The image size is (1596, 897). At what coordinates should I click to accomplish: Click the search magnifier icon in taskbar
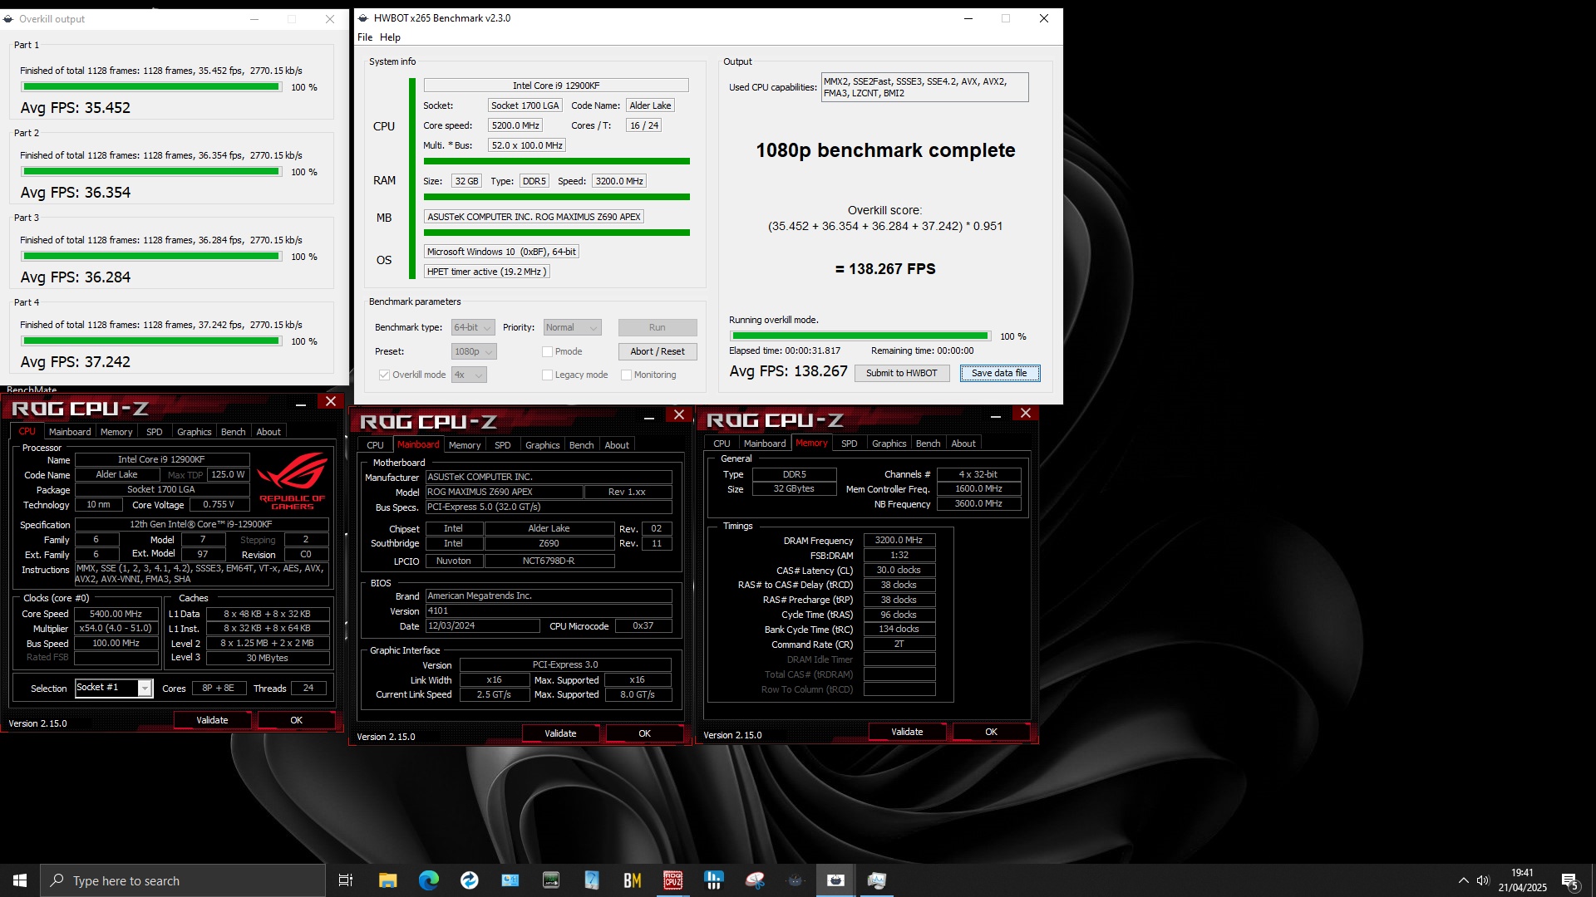pyautogui.click(x=57, y=880)
